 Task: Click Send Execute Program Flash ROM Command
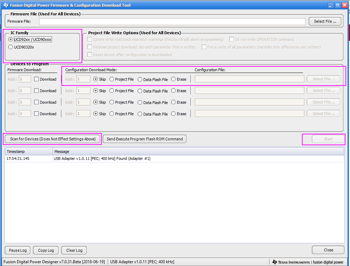click(x=145, y=139)
